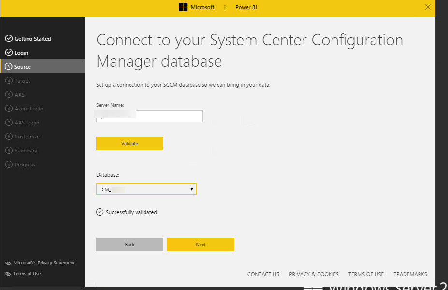Image resolution: width=448 pixels, height=290 pixels.
Task: Click the Server Name label
Action: (110, 105)
